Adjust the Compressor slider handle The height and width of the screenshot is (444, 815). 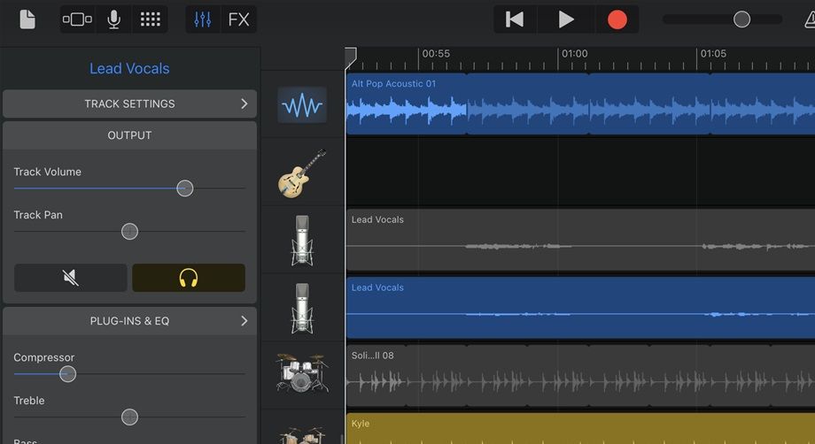(x=67, y=374)
